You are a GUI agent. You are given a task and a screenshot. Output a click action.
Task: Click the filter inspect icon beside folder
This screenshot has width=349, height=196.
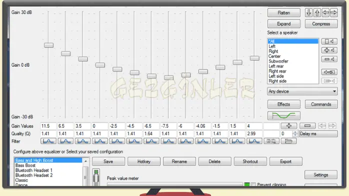271,141
